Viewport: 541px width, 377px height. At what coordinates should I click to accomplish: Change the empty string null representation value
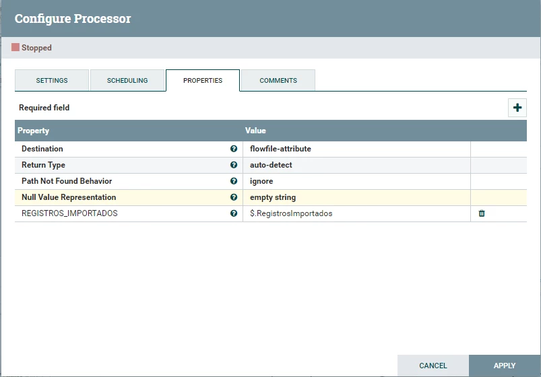click(x=357, y=198)
